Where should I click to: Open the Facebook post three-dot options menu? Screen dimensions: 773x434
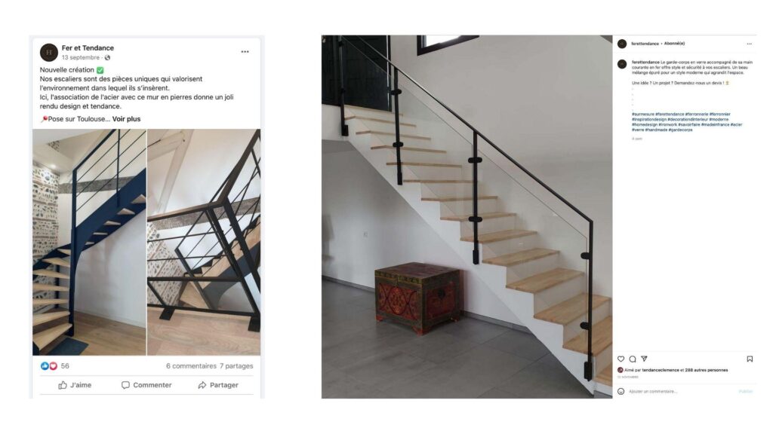pos(245,52)
